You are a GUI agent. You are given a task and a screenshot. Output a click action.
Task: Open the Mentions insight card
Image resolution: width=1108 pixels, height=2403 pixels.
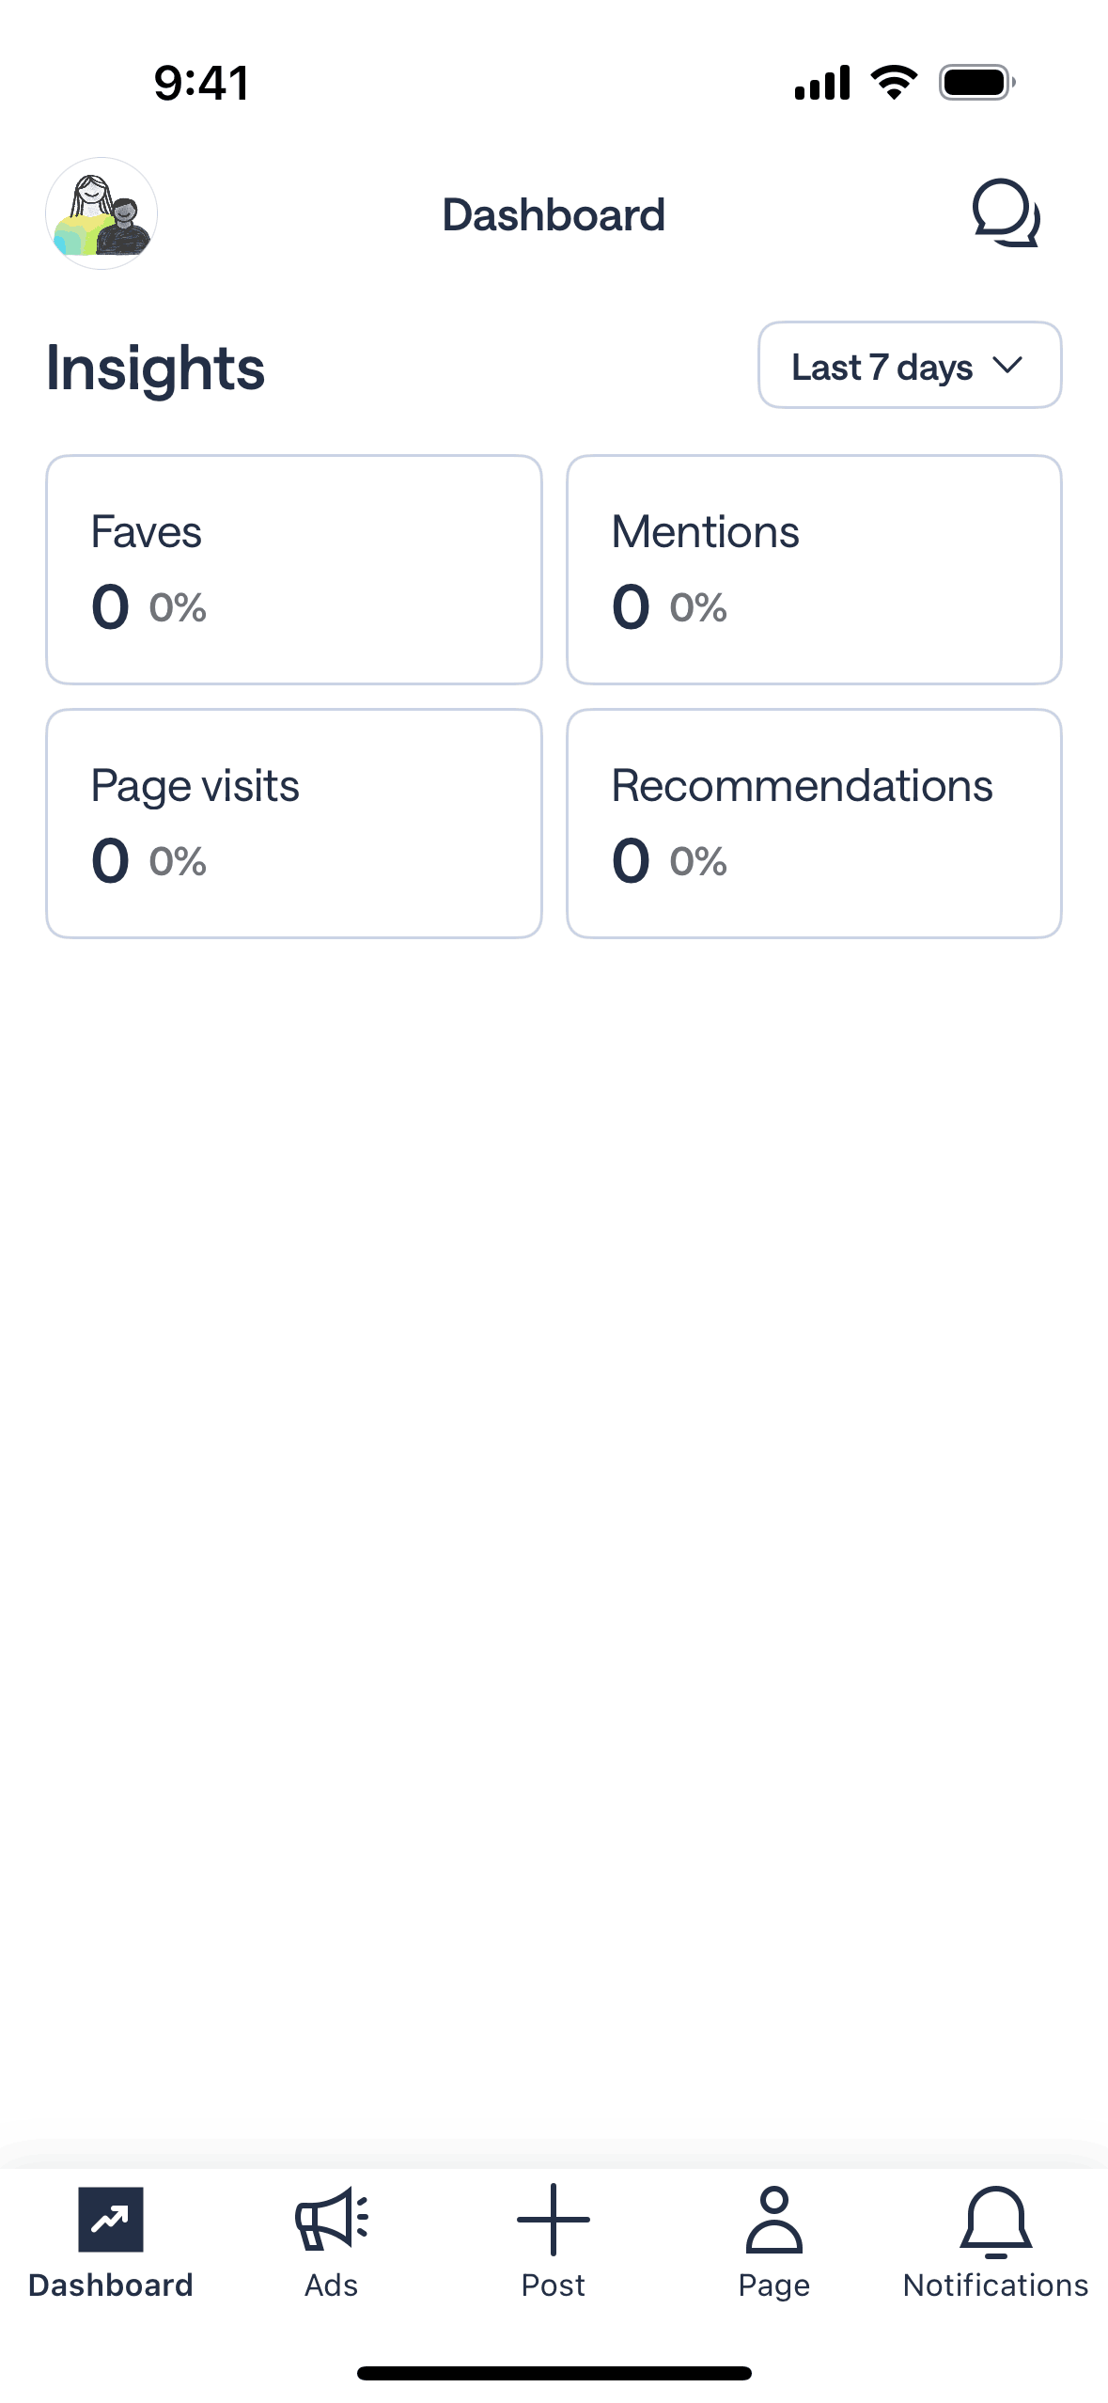point(814,570)
